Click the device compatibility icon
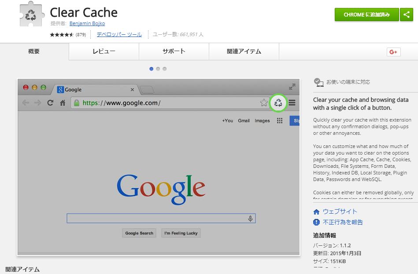The image size is (418, 274). (x=318, y=82)
